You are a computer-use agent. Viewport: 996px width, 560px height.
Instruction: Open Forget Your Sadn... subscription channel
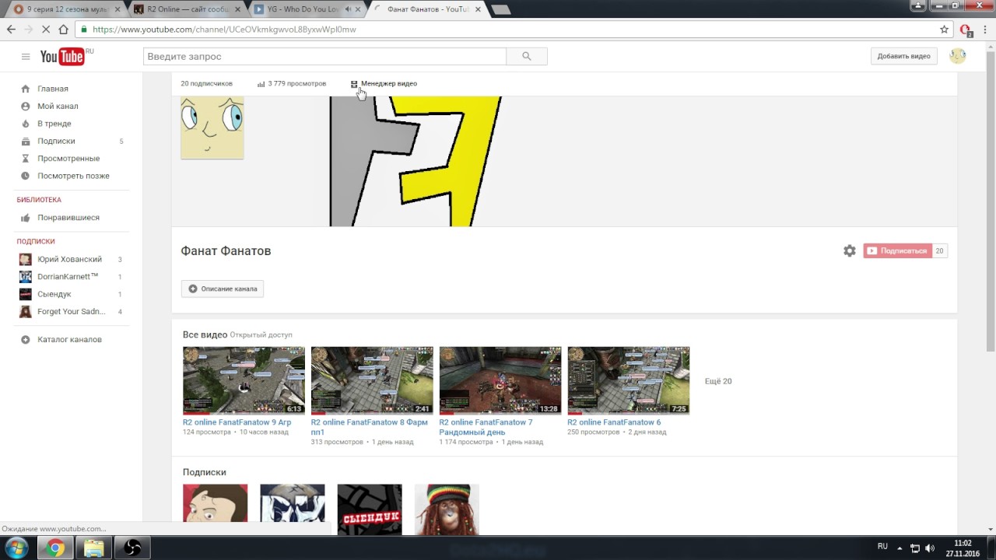pyautogui.click(x=70, y=312)
